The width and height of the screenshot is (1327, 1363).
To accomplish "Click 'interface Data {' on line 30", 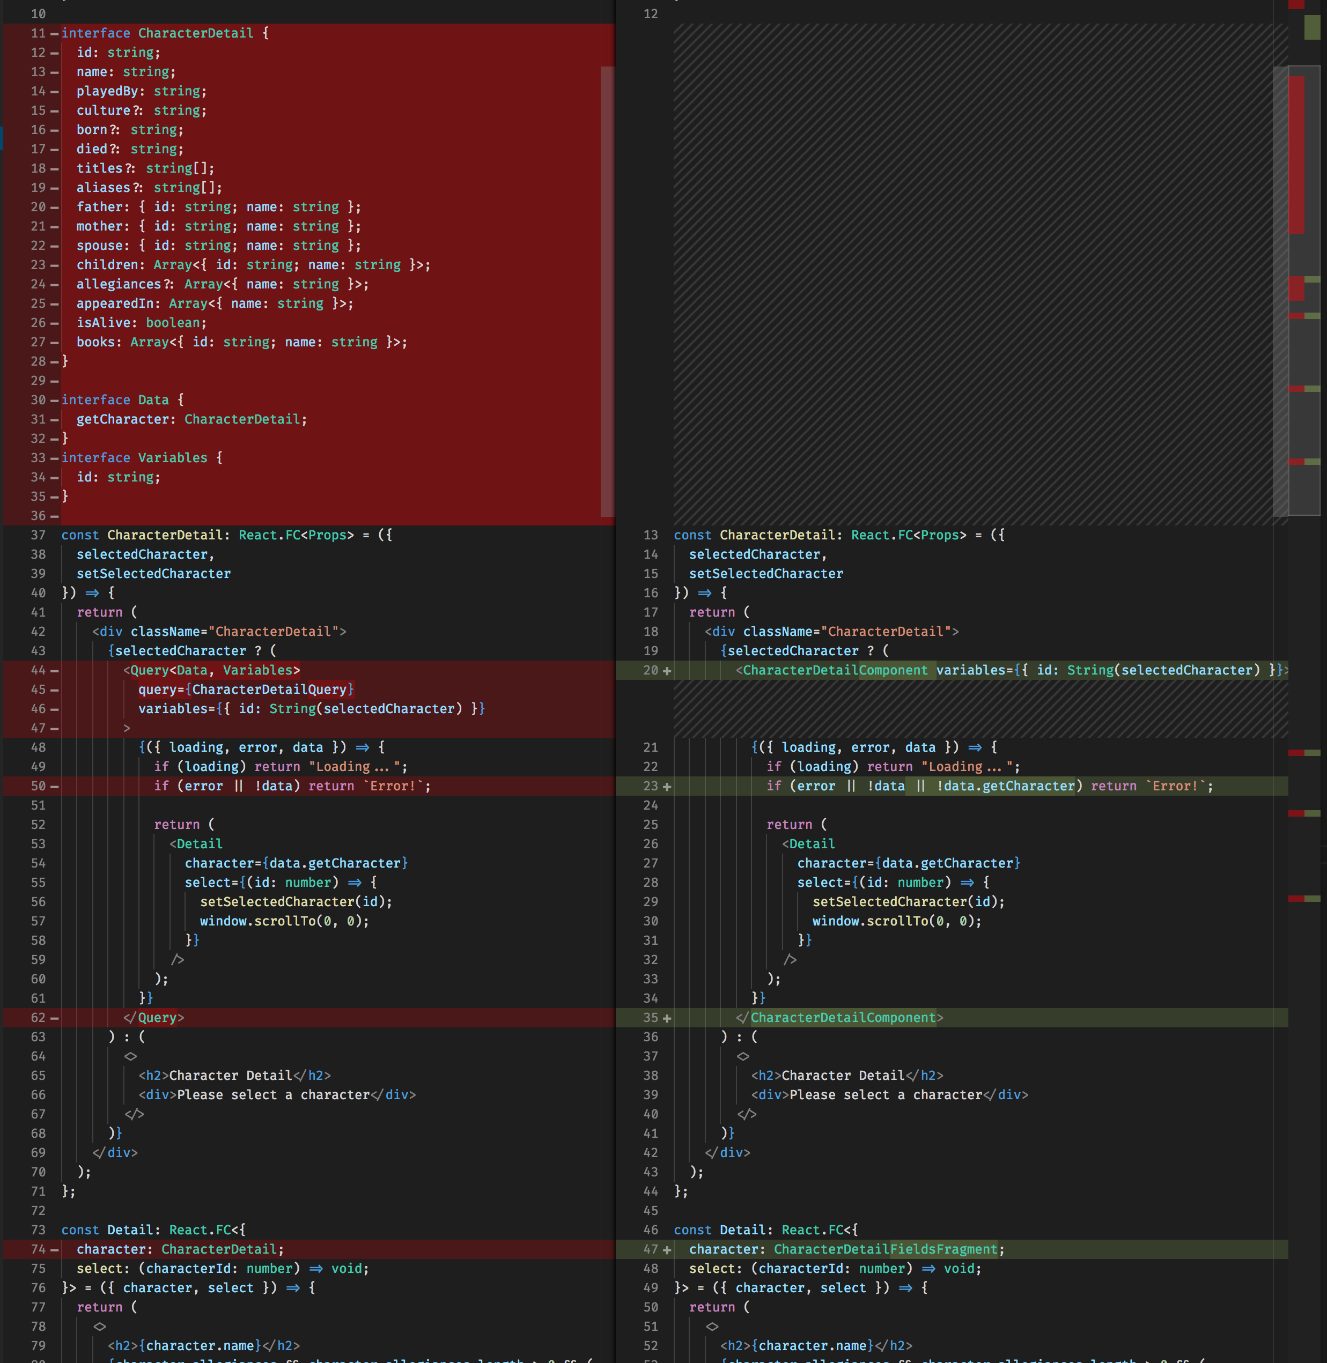I will pos(123,400).
